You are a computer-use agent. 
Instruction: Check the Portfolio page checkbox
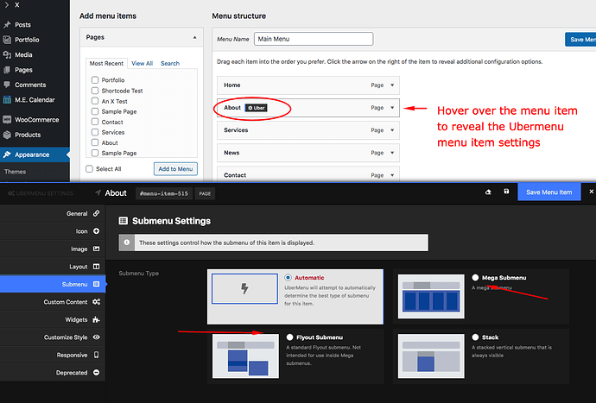[95, 79]
